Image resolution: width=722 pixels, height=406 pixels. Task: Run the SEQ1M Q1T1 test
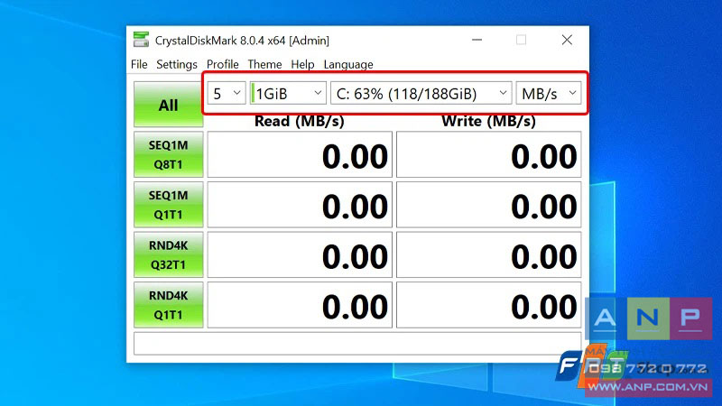[x=169, y=205]
